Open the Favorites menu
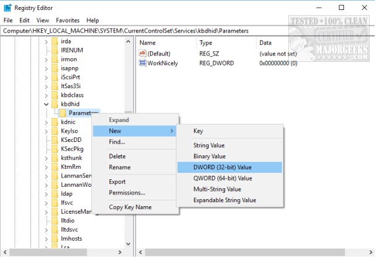The width and height of the screenshot is (375, 257). [68, 20]
